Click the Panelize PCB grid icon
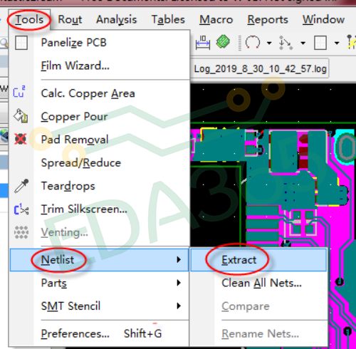Image resolution: width=356 pixels, height=349 pixels. [21, 43]
